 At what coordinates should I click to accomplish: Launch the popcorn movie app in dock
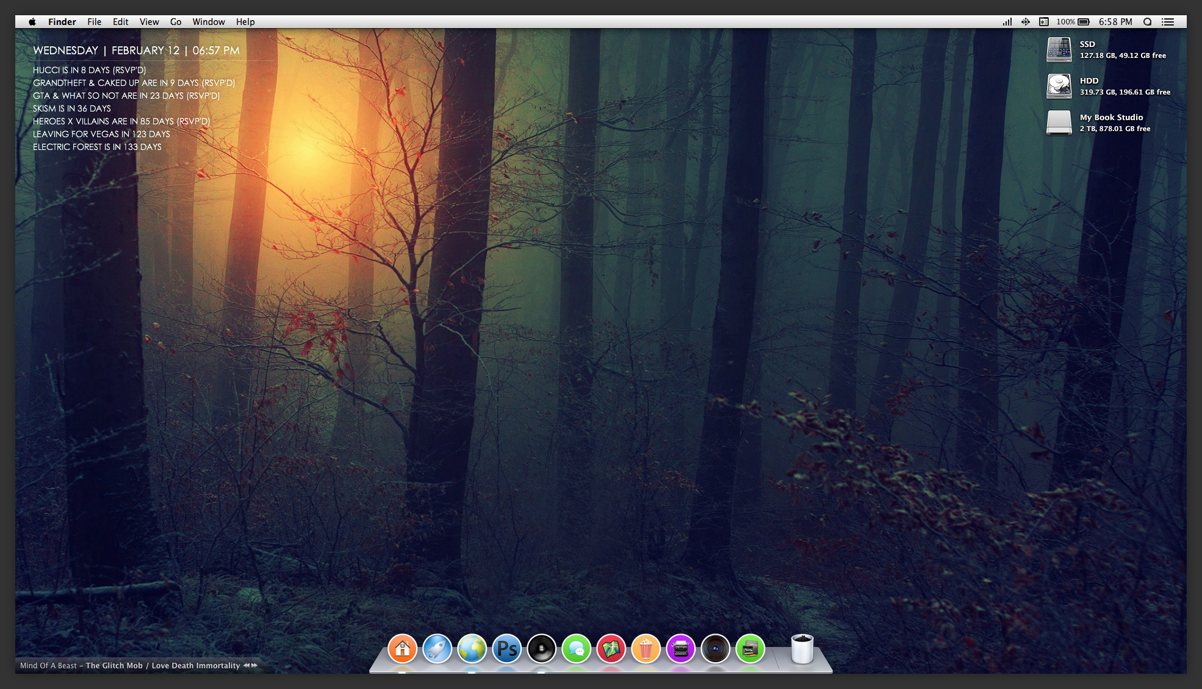(646, 649)
